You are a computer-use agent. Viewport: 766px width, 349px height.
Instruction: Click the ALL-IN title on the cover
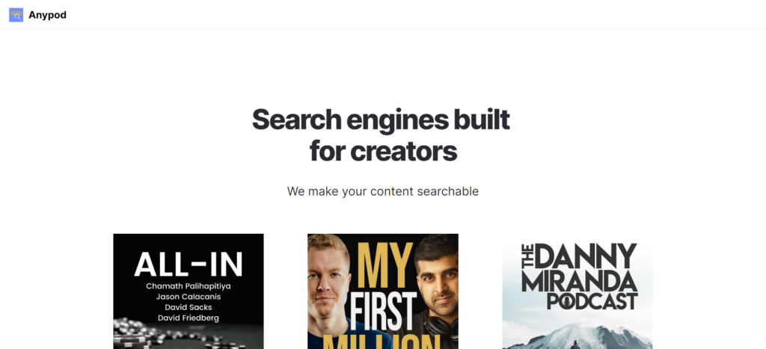point(189,265)
